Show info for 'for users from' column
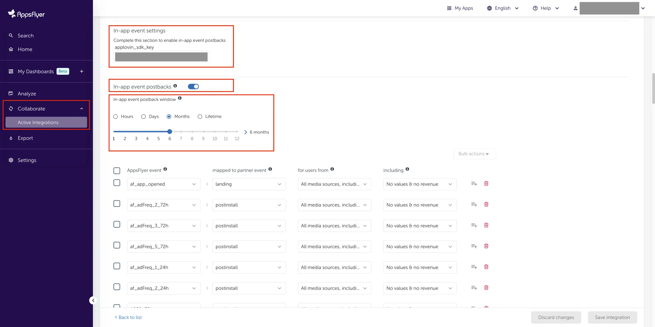The height and width of the screenshot is (327, 655). (332, 169)
